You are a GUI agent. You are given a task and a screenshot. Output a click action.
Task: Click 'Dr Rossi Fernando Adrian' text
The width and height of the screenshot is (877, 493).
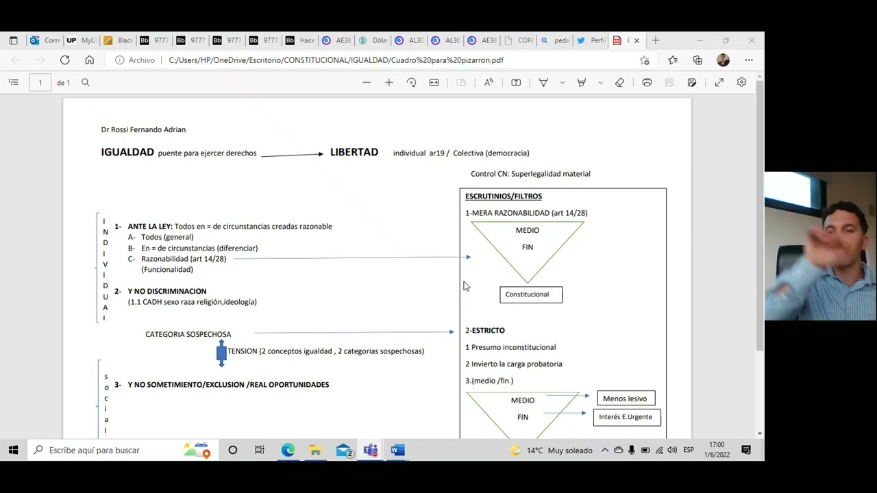coord(143,129)
